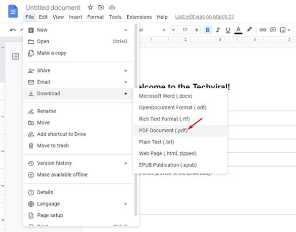Screen dimensions: 296x232
Task: Click the insert link icon
Action: point(263,30)
